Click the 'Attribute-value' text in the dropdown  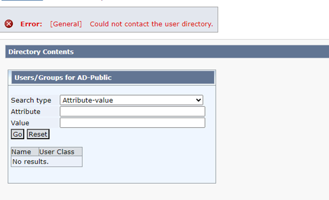point(88,100)
